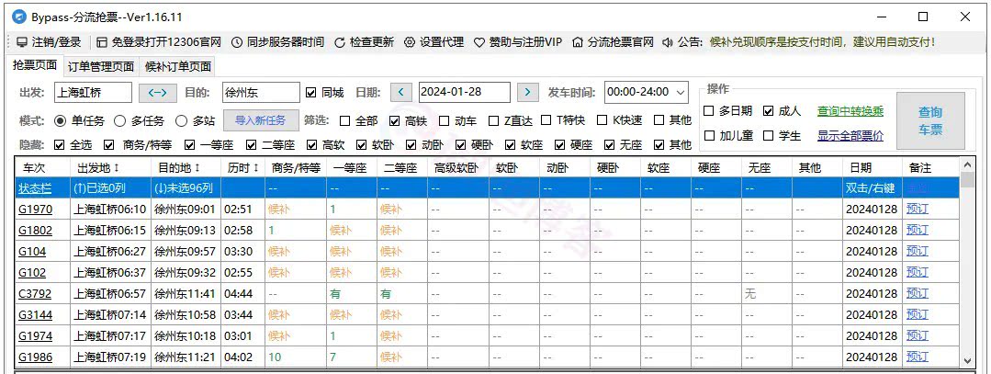Open 分流抢票官网 home item
This screenshot has height=374, width=991.
pyautogui.click(x=613, y=42)
